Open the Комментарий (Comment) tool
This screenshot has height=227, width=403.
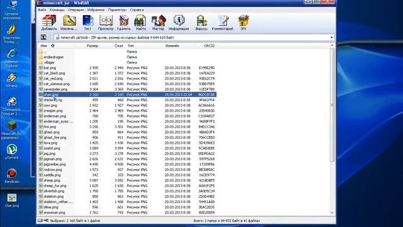(222, 23)
